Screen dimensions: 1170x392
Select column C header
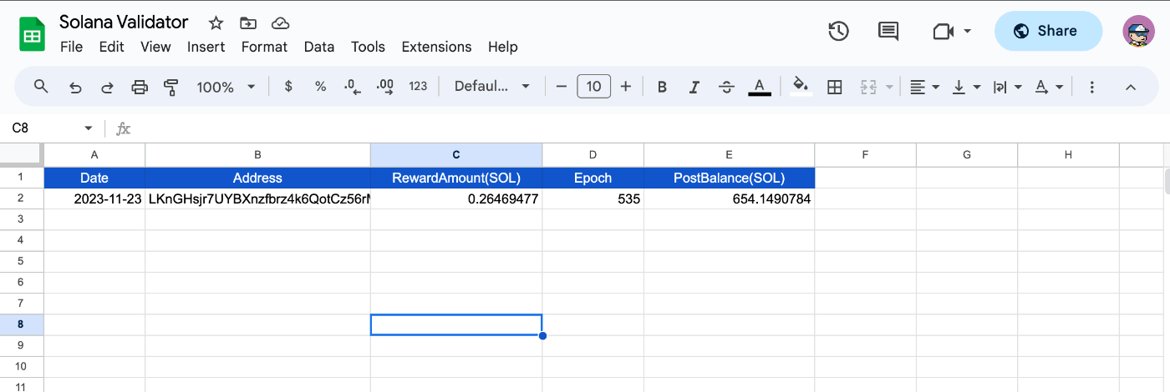click(456, 154)
